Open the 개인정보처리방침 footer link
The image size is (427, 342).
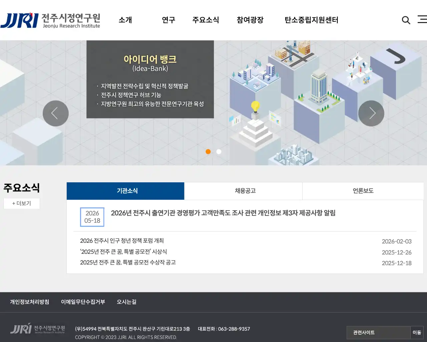pyautogui.click(x=30, y=302)
